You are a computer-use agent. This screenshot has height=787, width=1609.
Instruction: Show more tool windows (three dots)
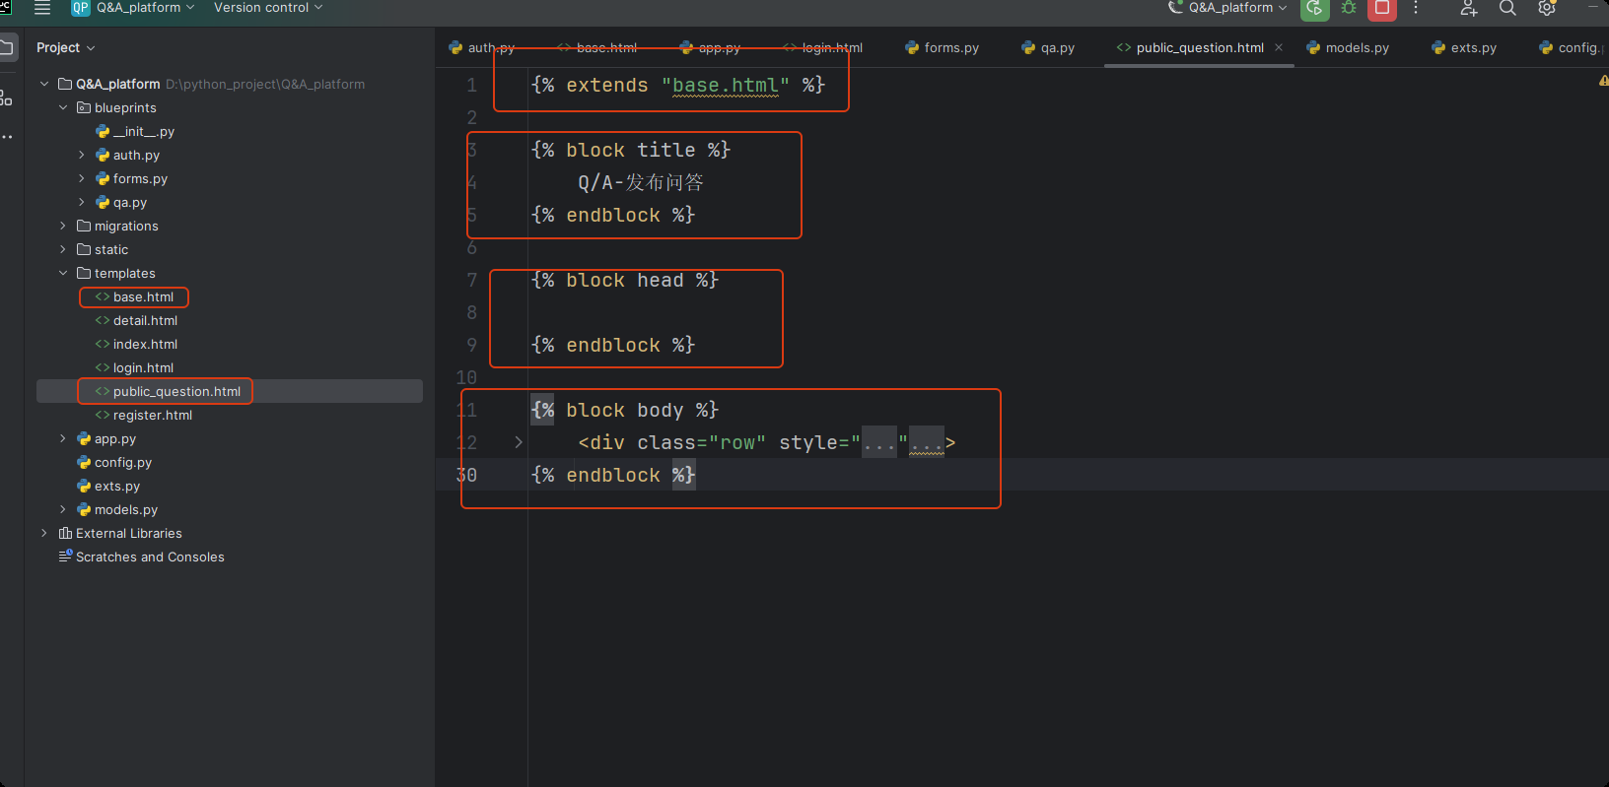[x=7, y=136]
